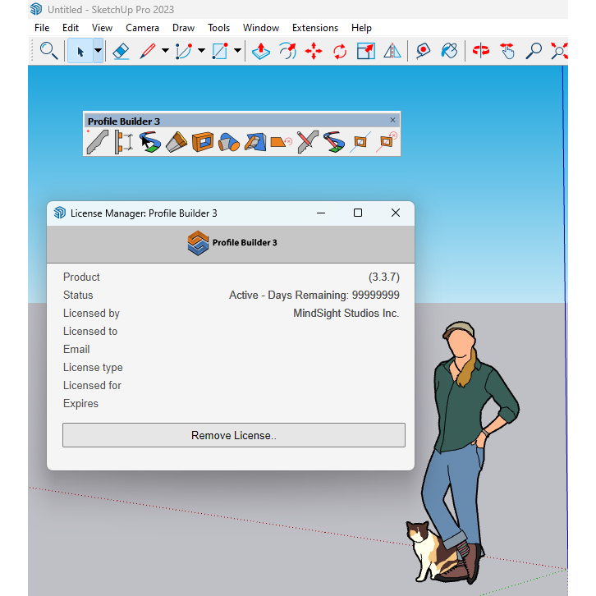Click the Zoom Extents tool
This screenshot has width=596, height=596.
559,51
